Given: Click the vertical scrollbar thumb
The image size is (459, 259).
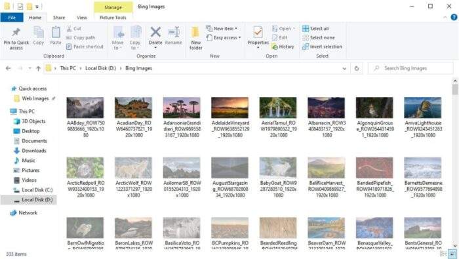Looking at the screenshot, I should click(x=455, y=90).
